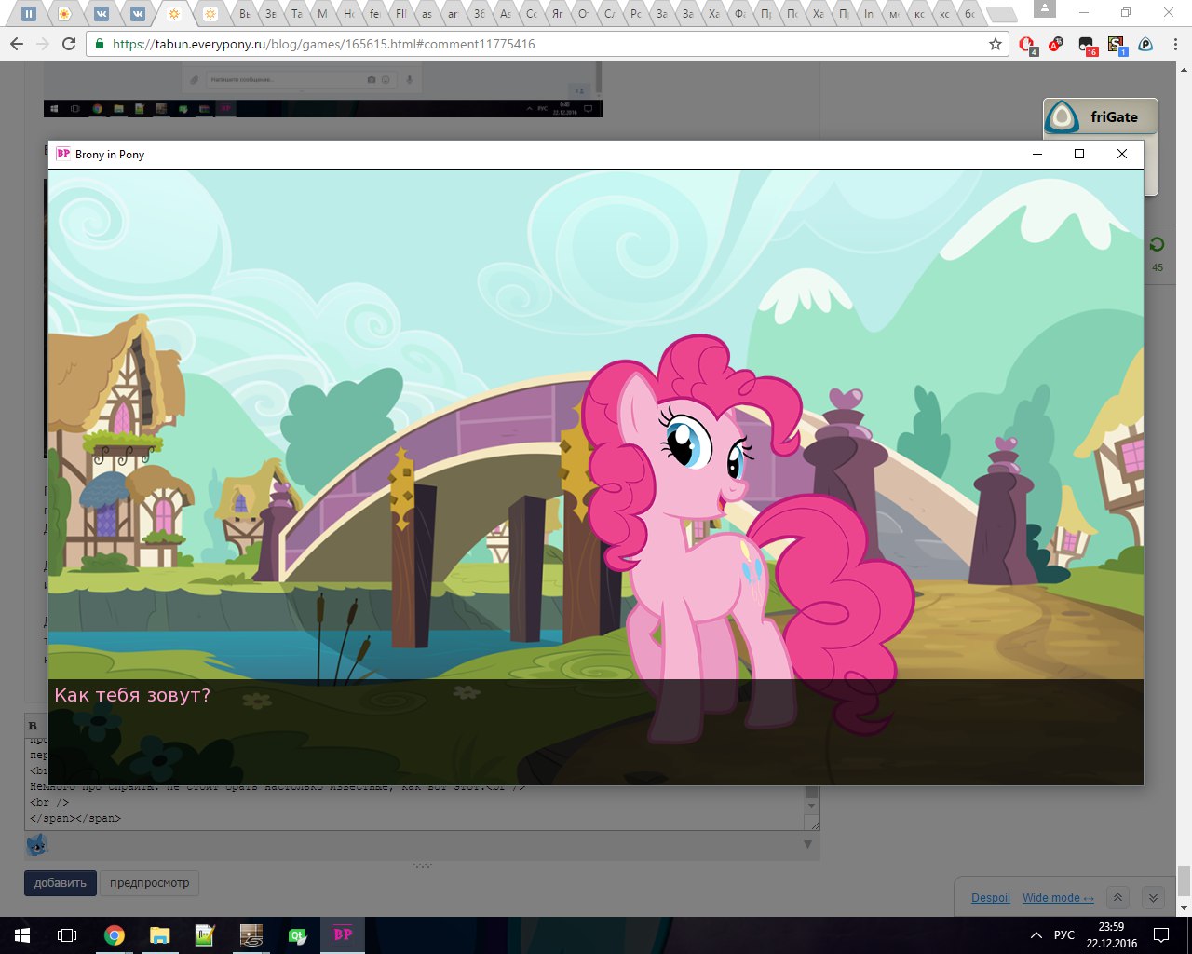Bookmark this page with the star icon
Viewport: 1192px width, 954px height.
tap(996, 44)
